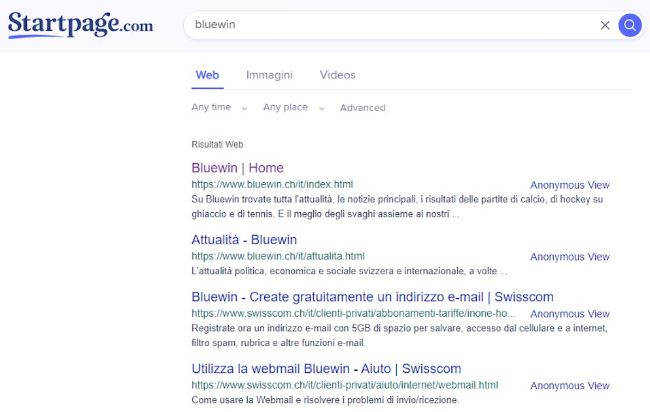The image size is (650, 412).
Task: Click the snippet starting 'Su Bluewin trovate'
Action: pyautogui.click(x=397, y=206)
